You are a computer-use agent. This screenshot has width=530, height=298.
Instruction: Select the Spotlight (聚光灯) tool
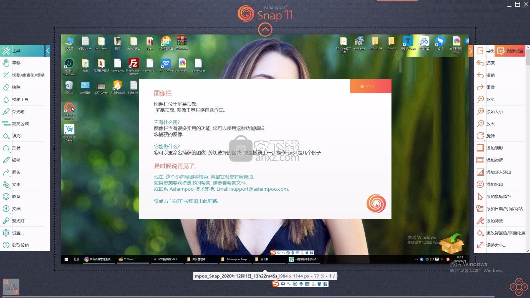22,221
